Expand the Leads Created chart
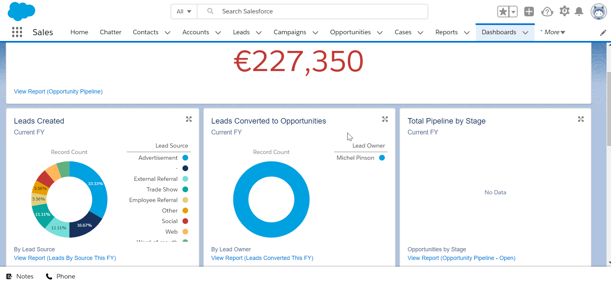Viewport: 611px width, 283px height. click(x=189, y=119)
